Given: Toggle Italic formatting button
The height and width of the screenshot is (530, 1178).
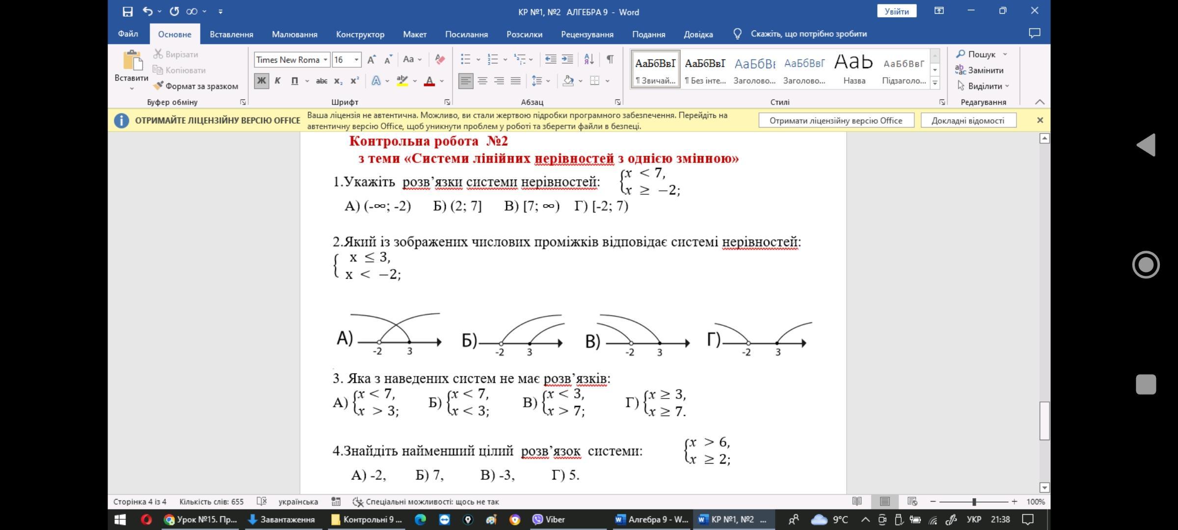Looking at the screenshot, I should point(277,81).
